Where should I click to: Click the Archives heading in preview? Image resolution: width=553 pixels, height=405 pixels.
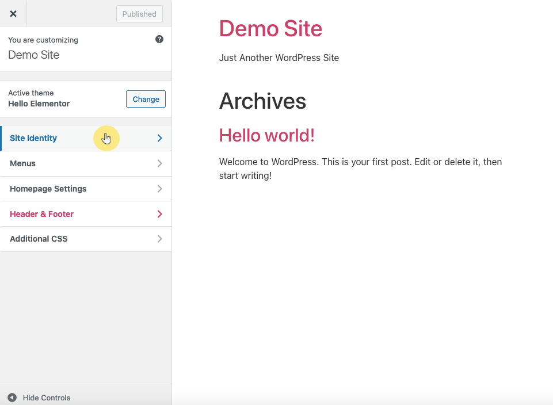point(262,101)
